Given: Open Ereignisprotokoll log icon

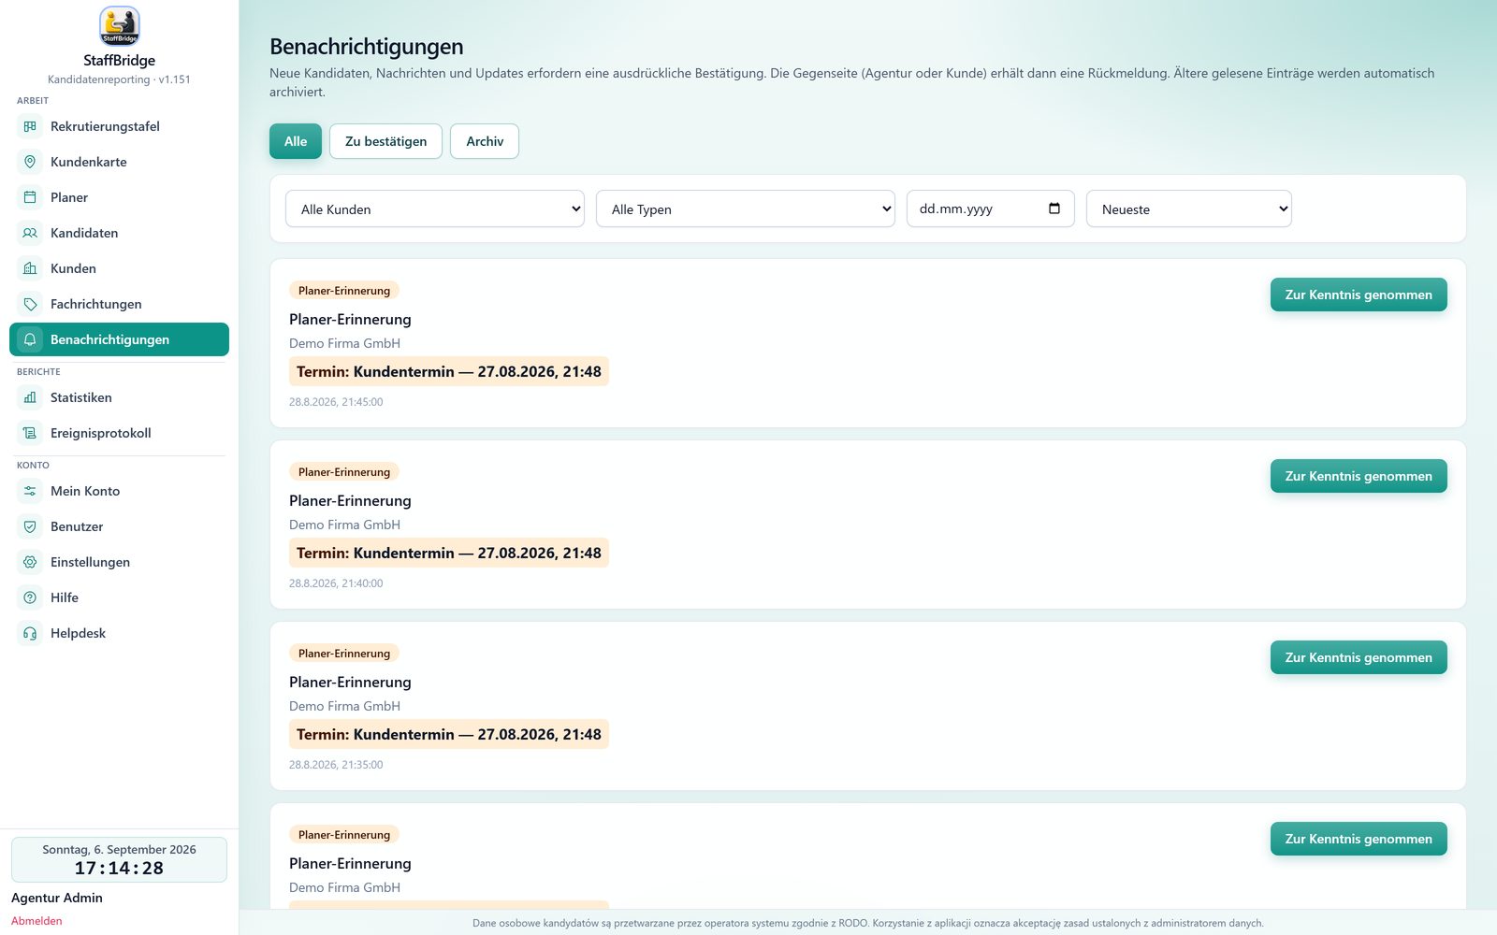Looking at the screenshot, I should (x=30, y=433).
